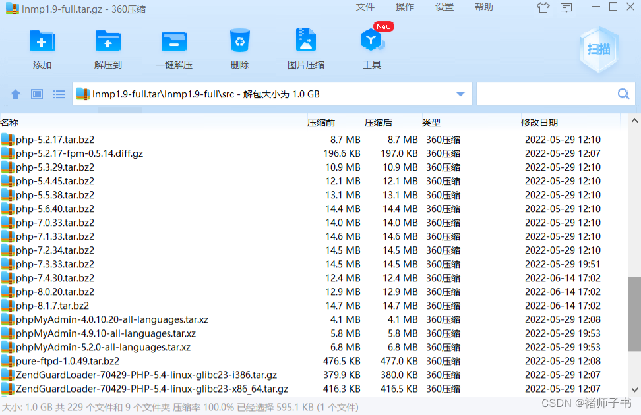This screenshot has height=415, width=641.
Task: Click the Add files toolbar icon
Action: pos(42,41)
